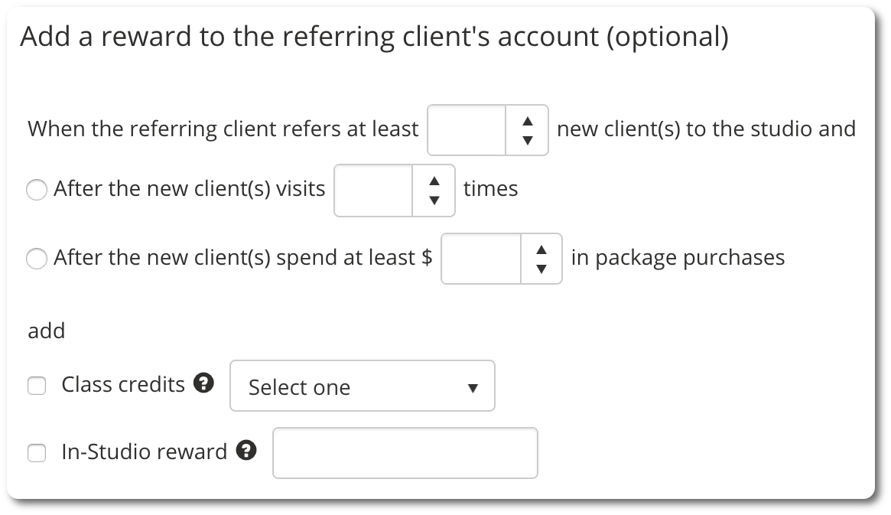This screenshot has height=515, width=891.
Task: Raise the package purchases dollar amount
Action: tap(541, 249)
